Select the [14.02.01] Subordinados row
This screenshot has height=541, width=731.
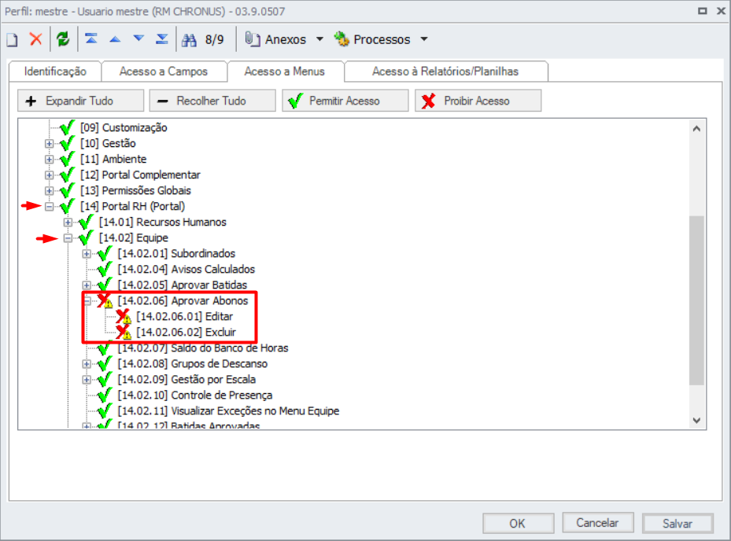pyautogui.click(x=177, y=253)
